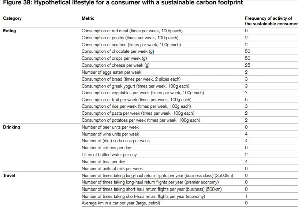298x207 pixels.
Task: Click the diet soda cans row text
Action: 116,141
